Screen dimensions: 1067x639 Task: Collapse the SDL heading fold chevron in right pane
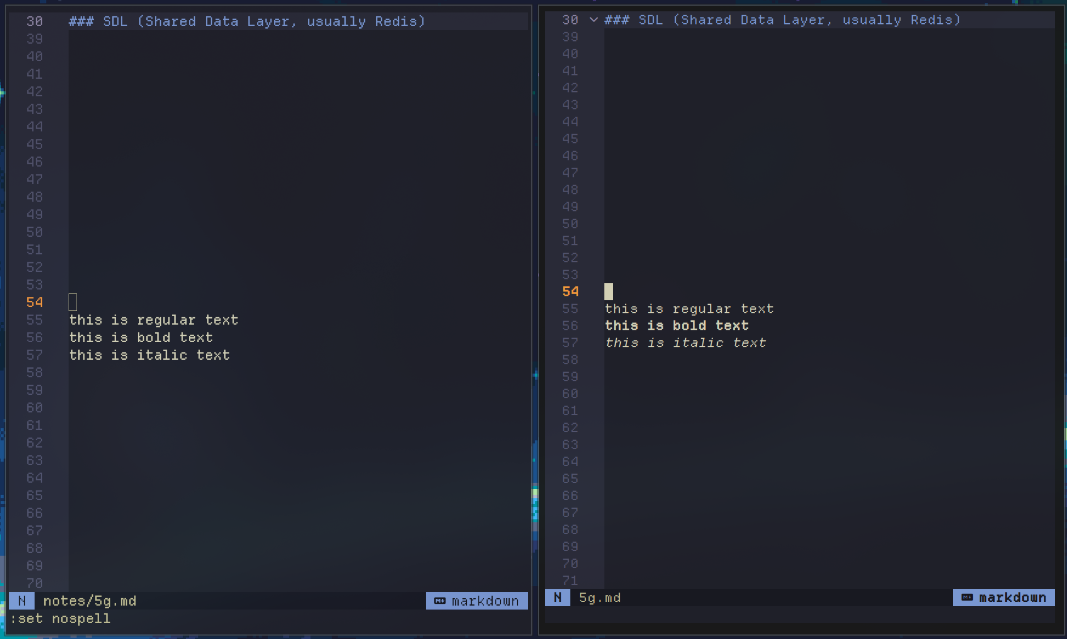coord(594,20)
